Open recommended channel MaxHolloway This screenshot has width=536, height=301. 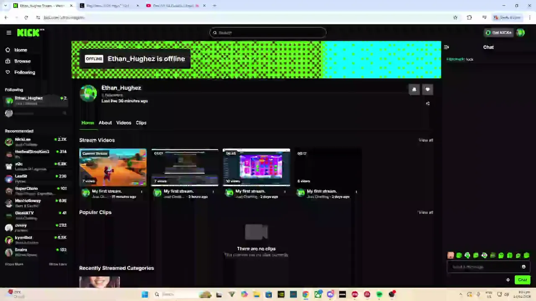point(36,203)
